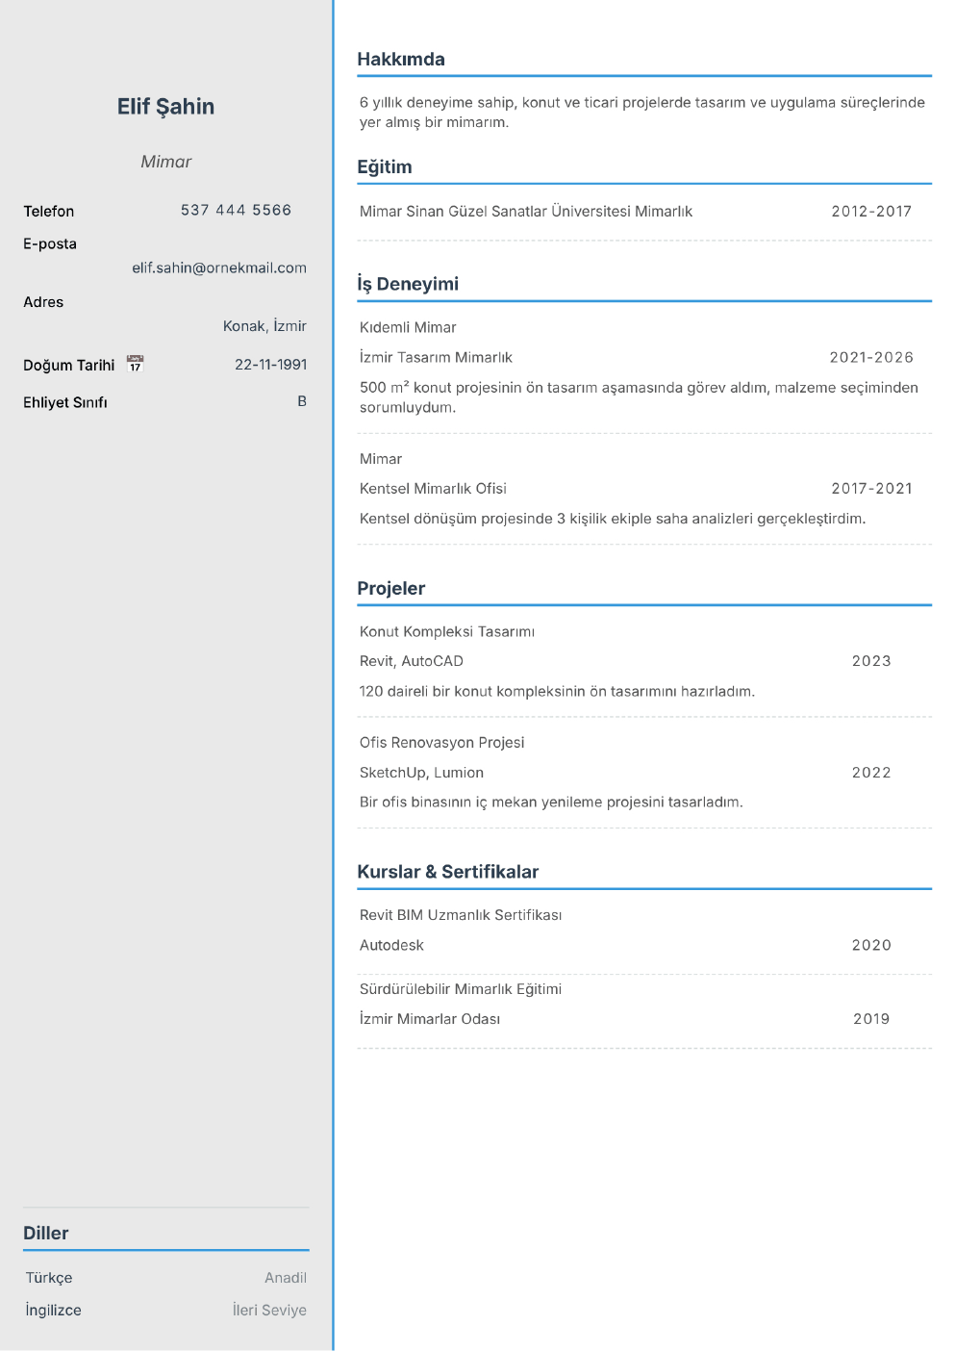Select the Konut Kompleksi Tasarımı project title
Screen dimensions: 955x1351
447,632
